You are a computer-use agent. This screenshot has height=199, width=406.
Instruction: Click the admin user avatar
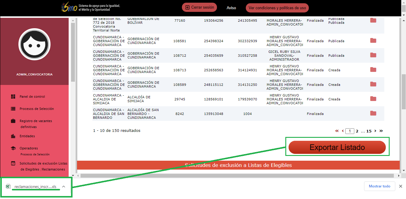(x=34, y=45)
